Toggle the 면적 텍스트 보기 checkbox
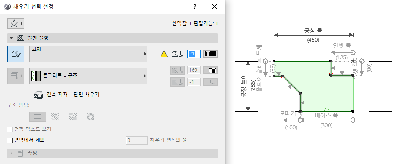Viewport: 398px width, 164px height. (x=10, y=129)
